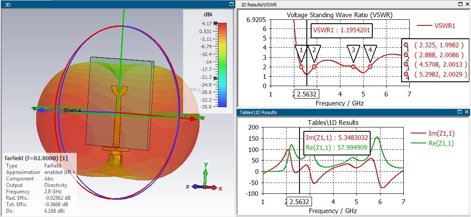Click the VSWR1 legend entry
Image resolution: width=471 pixels, height=217 pixels.
coord(436,26)
